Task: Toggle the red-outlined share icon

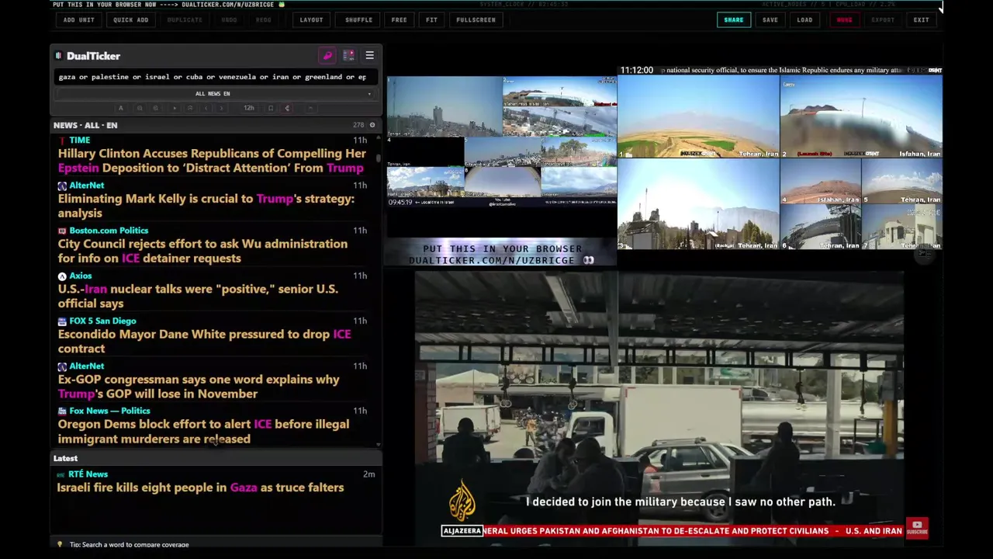Action: [x=288, y=108]
